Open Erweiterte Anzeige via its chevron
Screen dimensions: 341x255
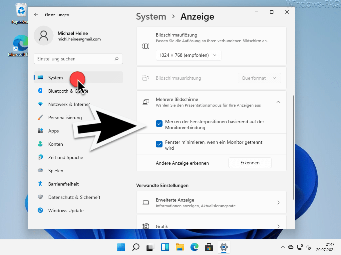pos(278,203)
